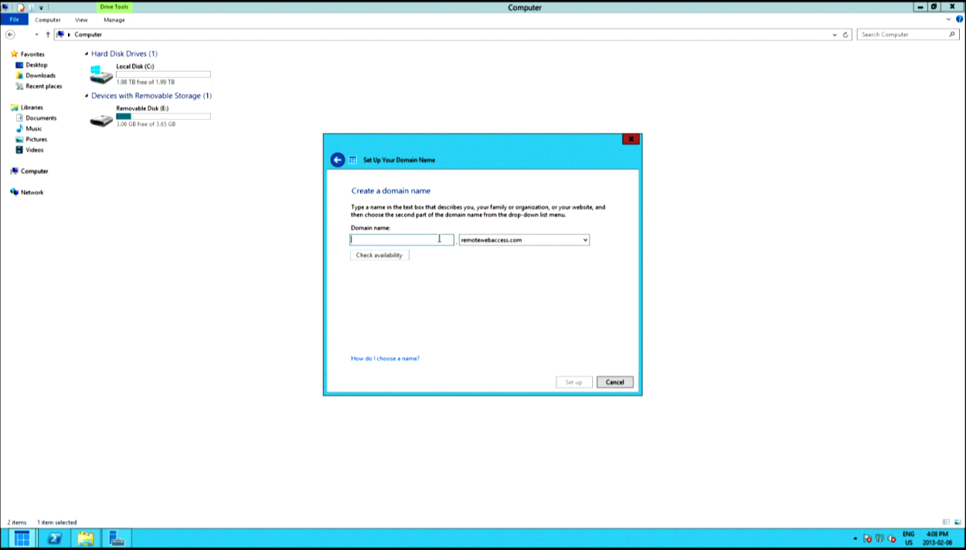Click the Local Disk (C:) drive icon

click(101, 74)
